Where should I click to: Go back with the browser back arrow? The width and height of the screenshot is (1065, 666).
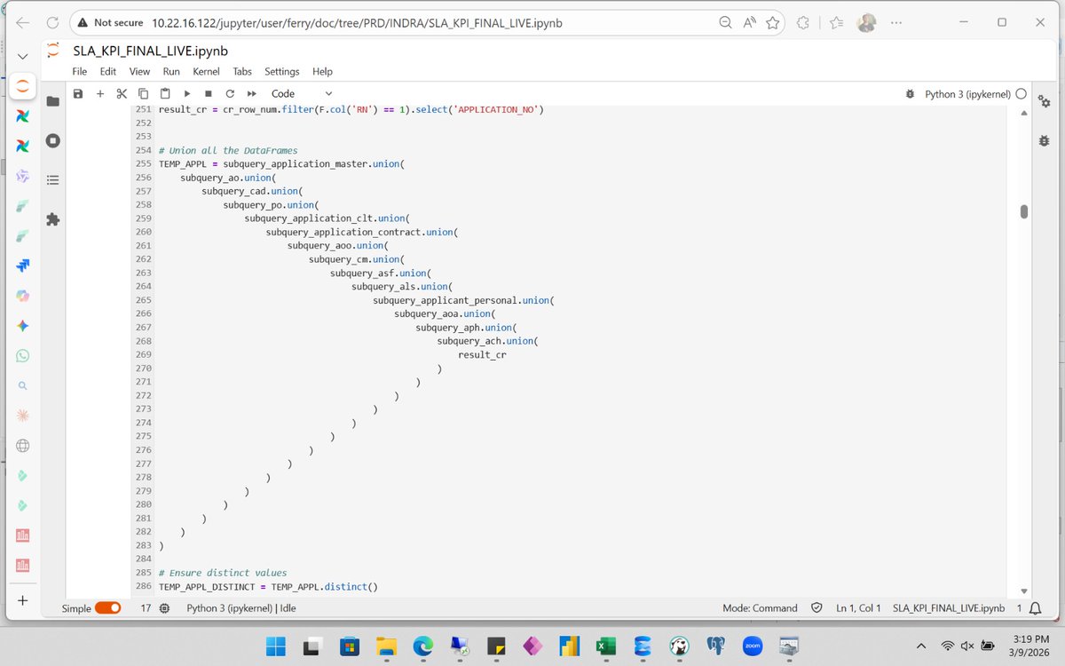pos(22,22)
